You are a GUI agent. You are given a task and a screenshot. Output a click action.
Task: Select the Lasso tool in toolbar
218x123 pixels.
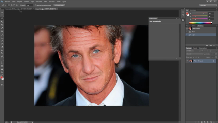(2, 18)
